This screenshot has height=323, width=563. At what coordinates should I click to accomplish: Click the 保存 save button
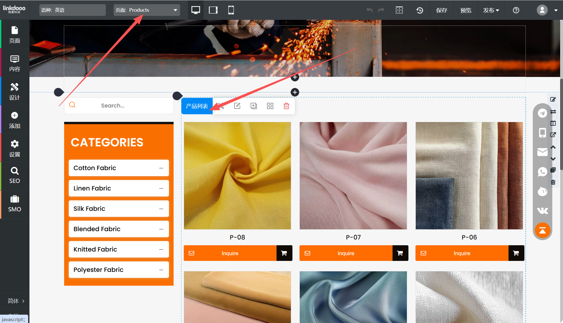click(x=442, y=10)
